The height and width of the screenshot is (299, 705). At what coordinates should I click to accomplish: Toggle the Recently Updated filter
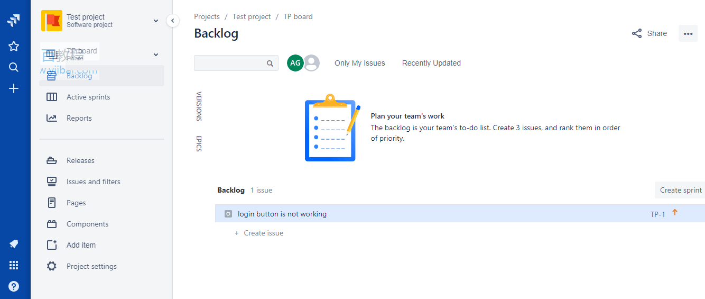[x=431, y=63]
